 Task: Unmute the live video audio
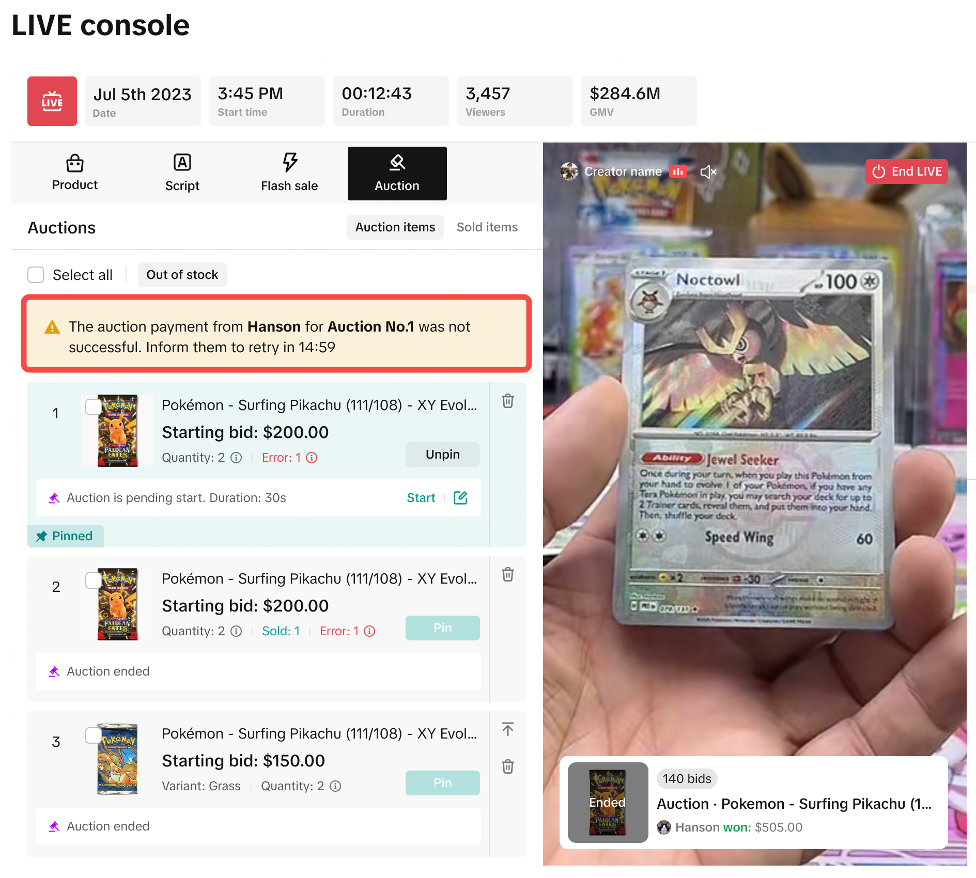(x=708, y=171)
